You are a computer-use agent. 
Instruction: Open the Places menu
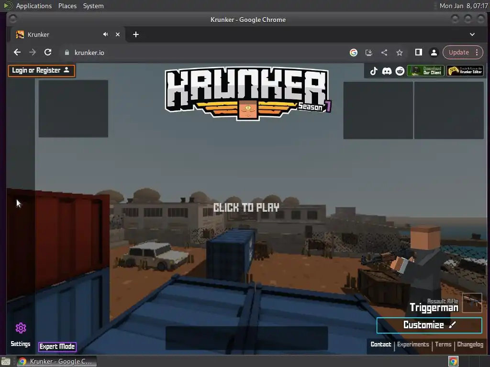point(67,6)
